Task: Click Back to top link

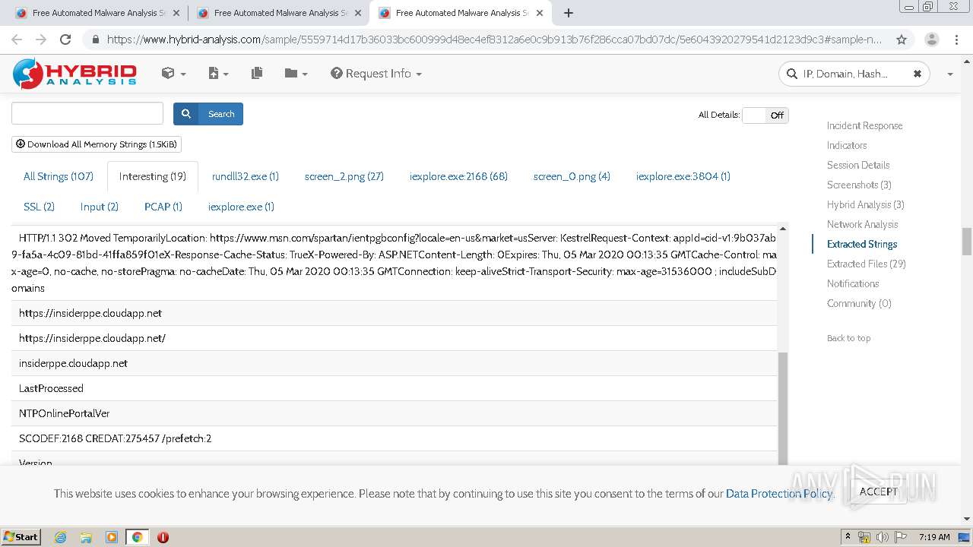Action: click(849, 338)
